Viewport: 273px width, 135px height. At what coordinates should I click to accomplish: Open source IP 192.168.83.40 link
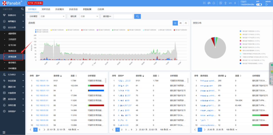point(42,95)
